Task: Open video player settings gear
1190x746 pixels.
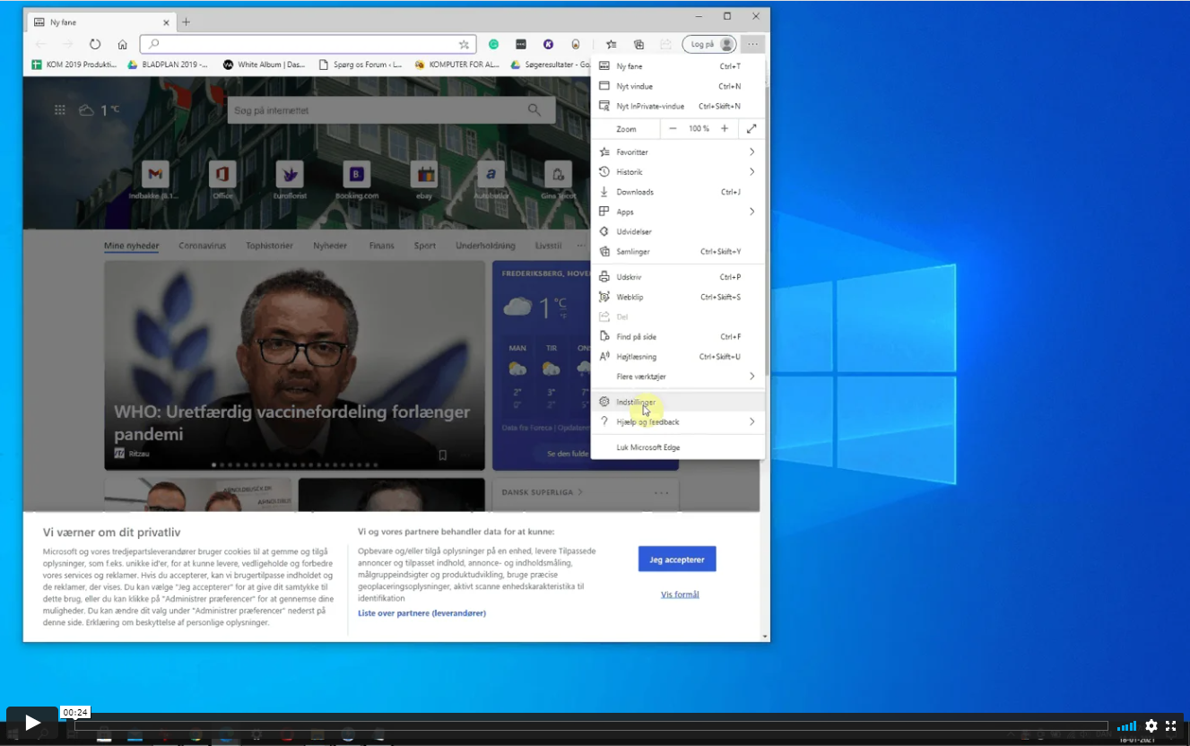Action: (1151, 726)
